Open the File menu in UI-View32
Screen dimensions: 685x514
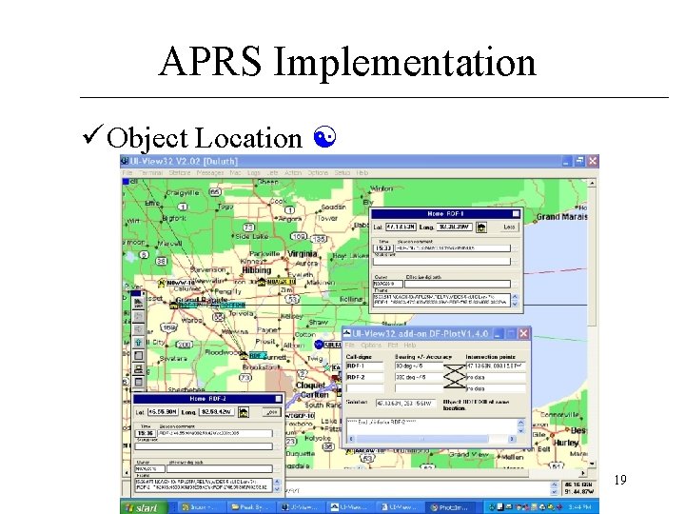point(127,173)
